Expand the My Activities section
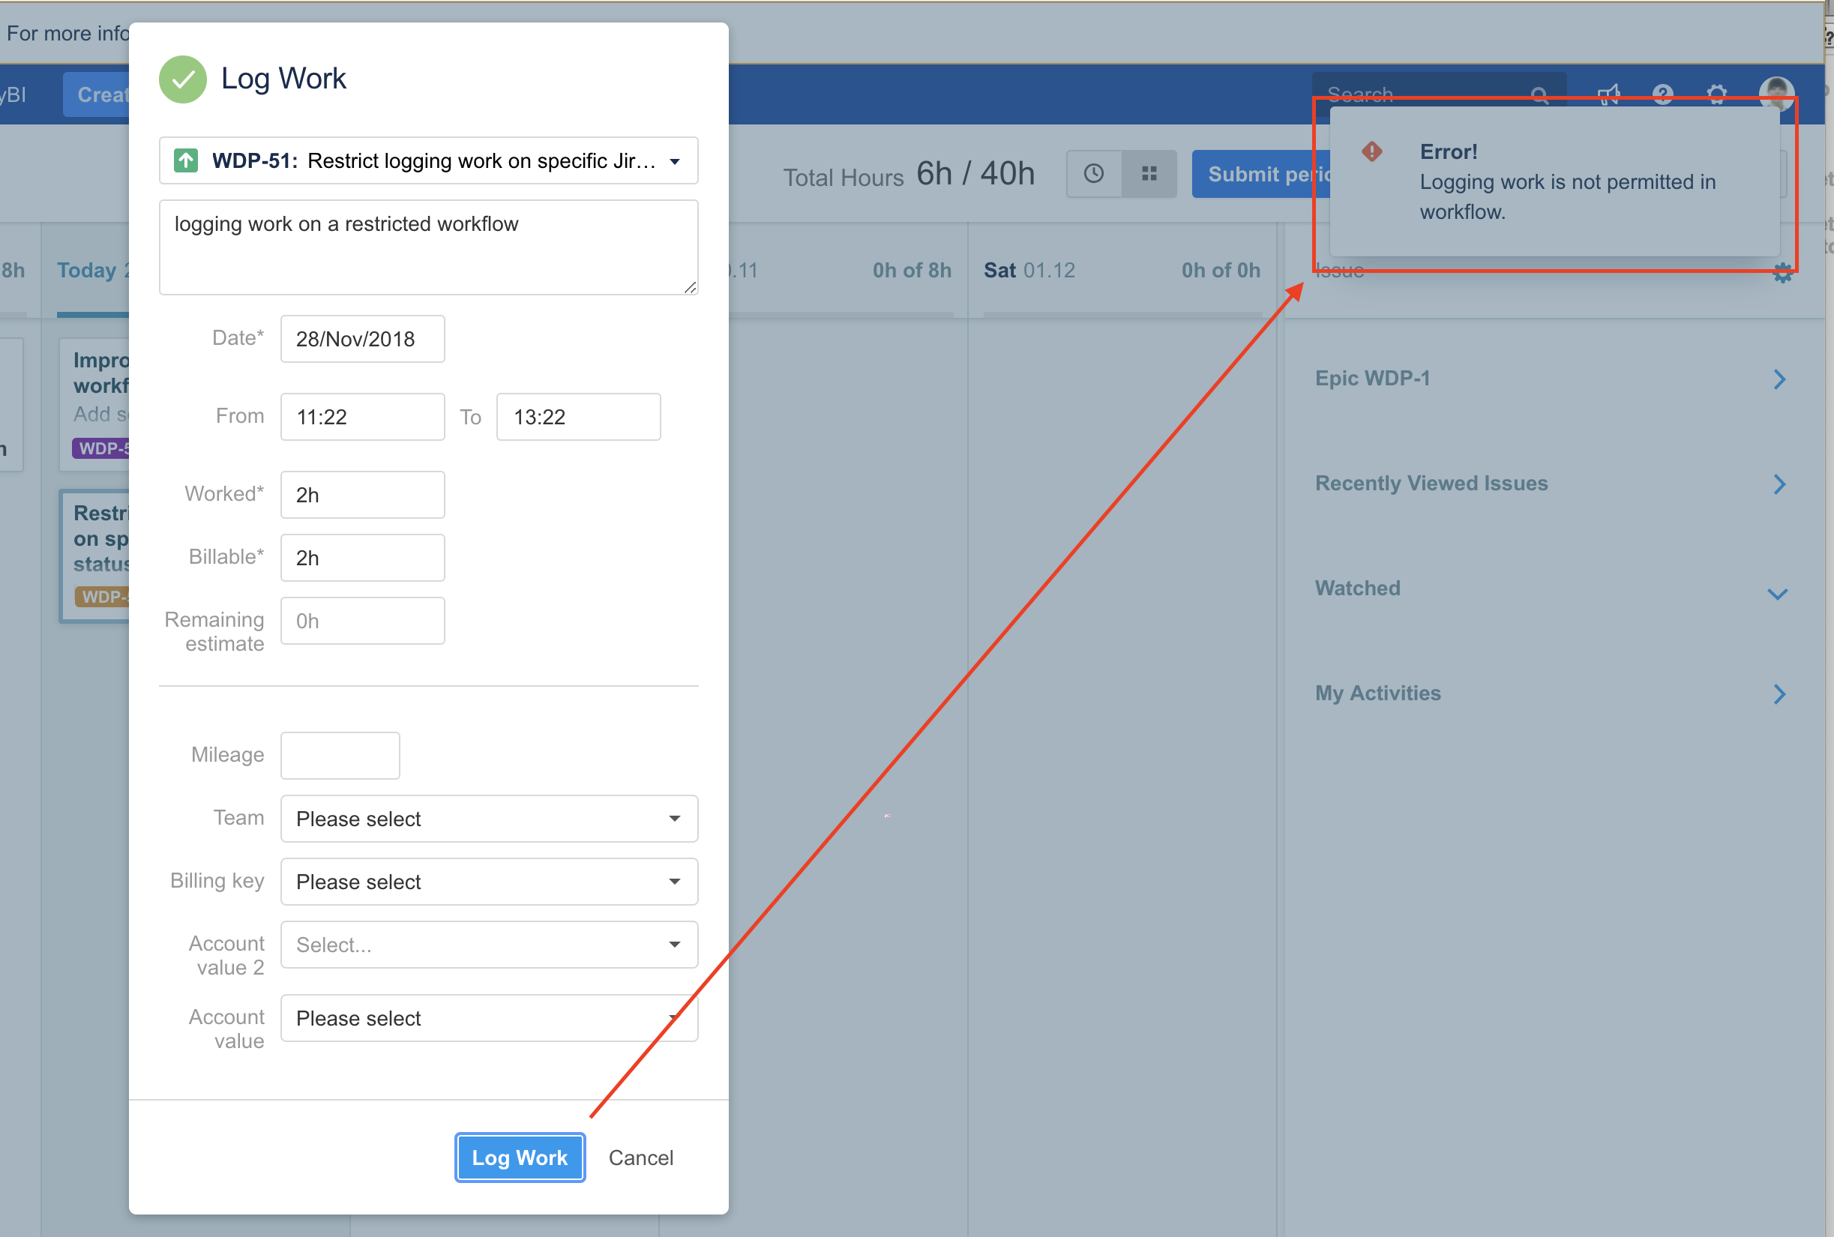1834x1237 pixels. [1779, 694]
